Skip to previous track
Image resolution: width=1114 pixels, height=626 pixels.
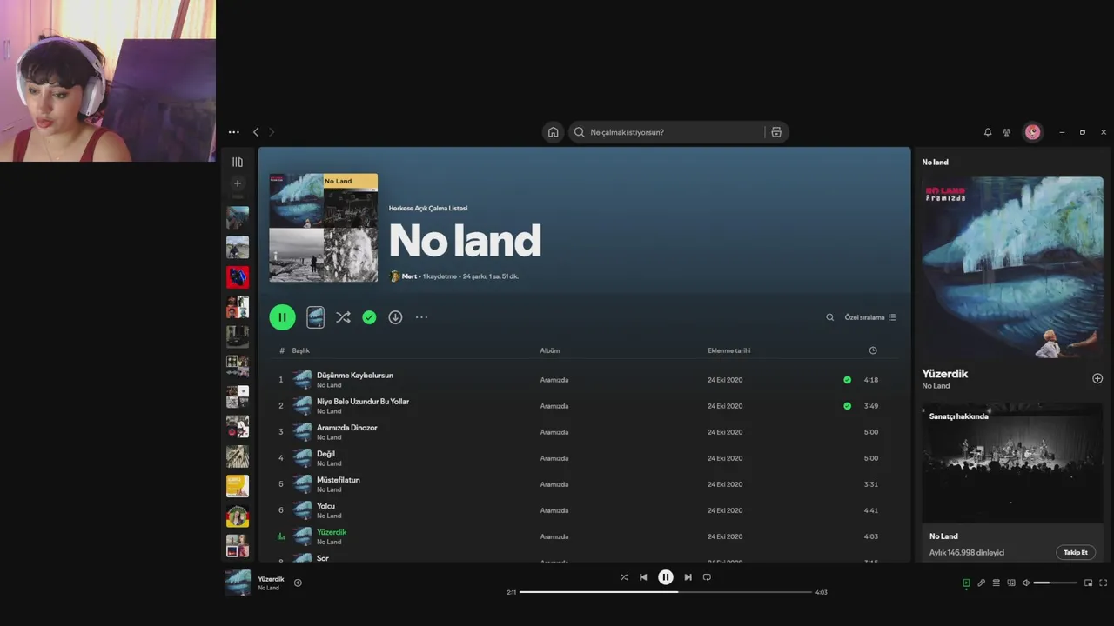643,577
